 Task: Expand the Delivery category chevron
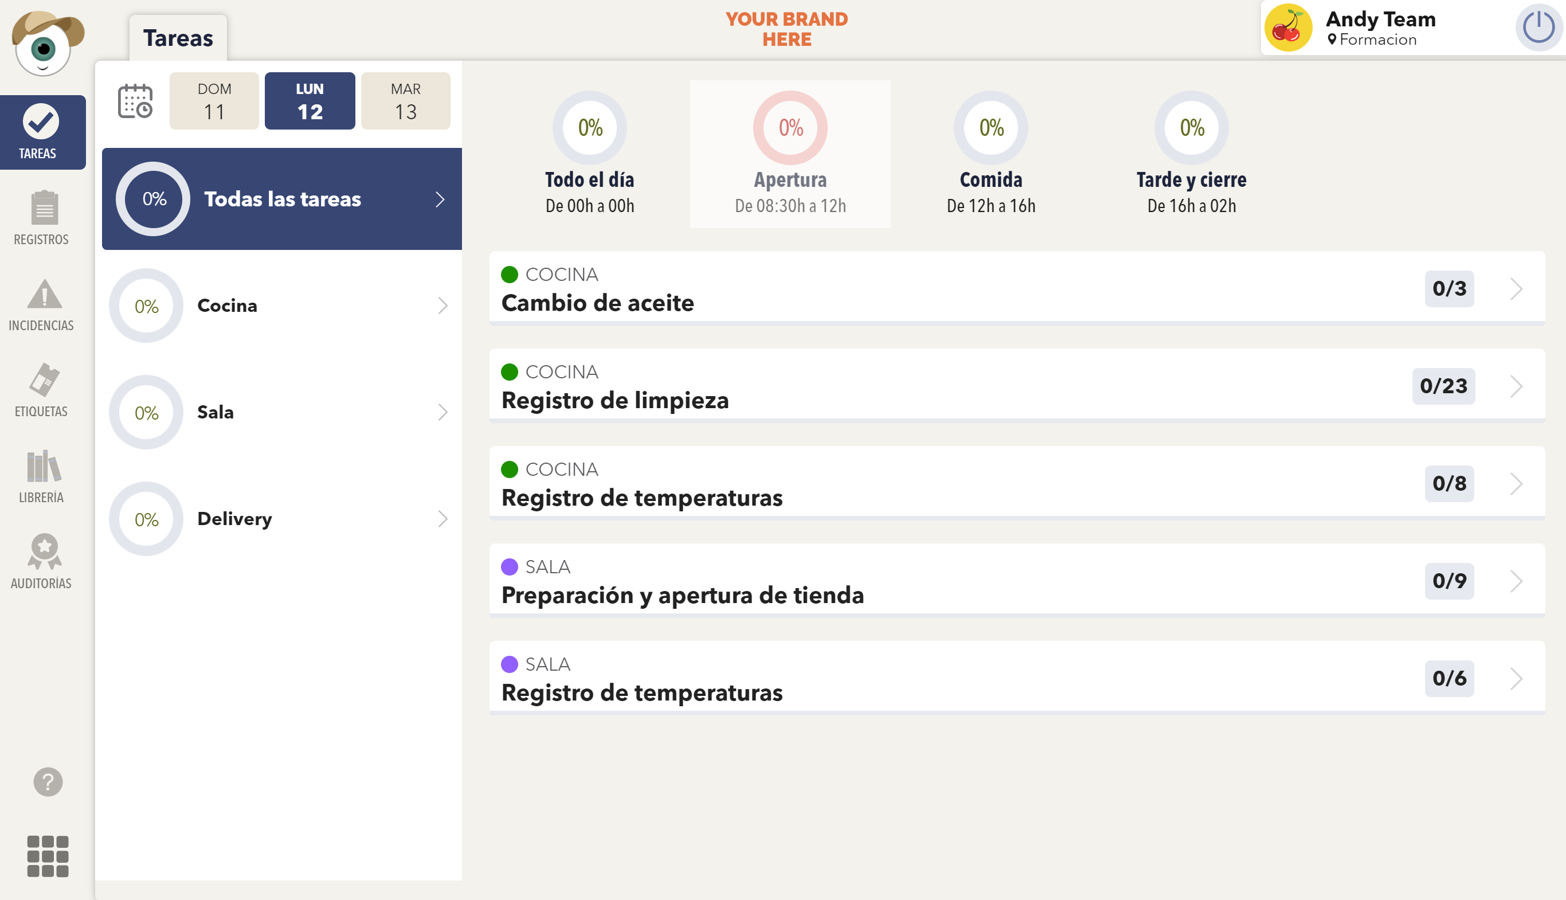click(x=443, y=519)
